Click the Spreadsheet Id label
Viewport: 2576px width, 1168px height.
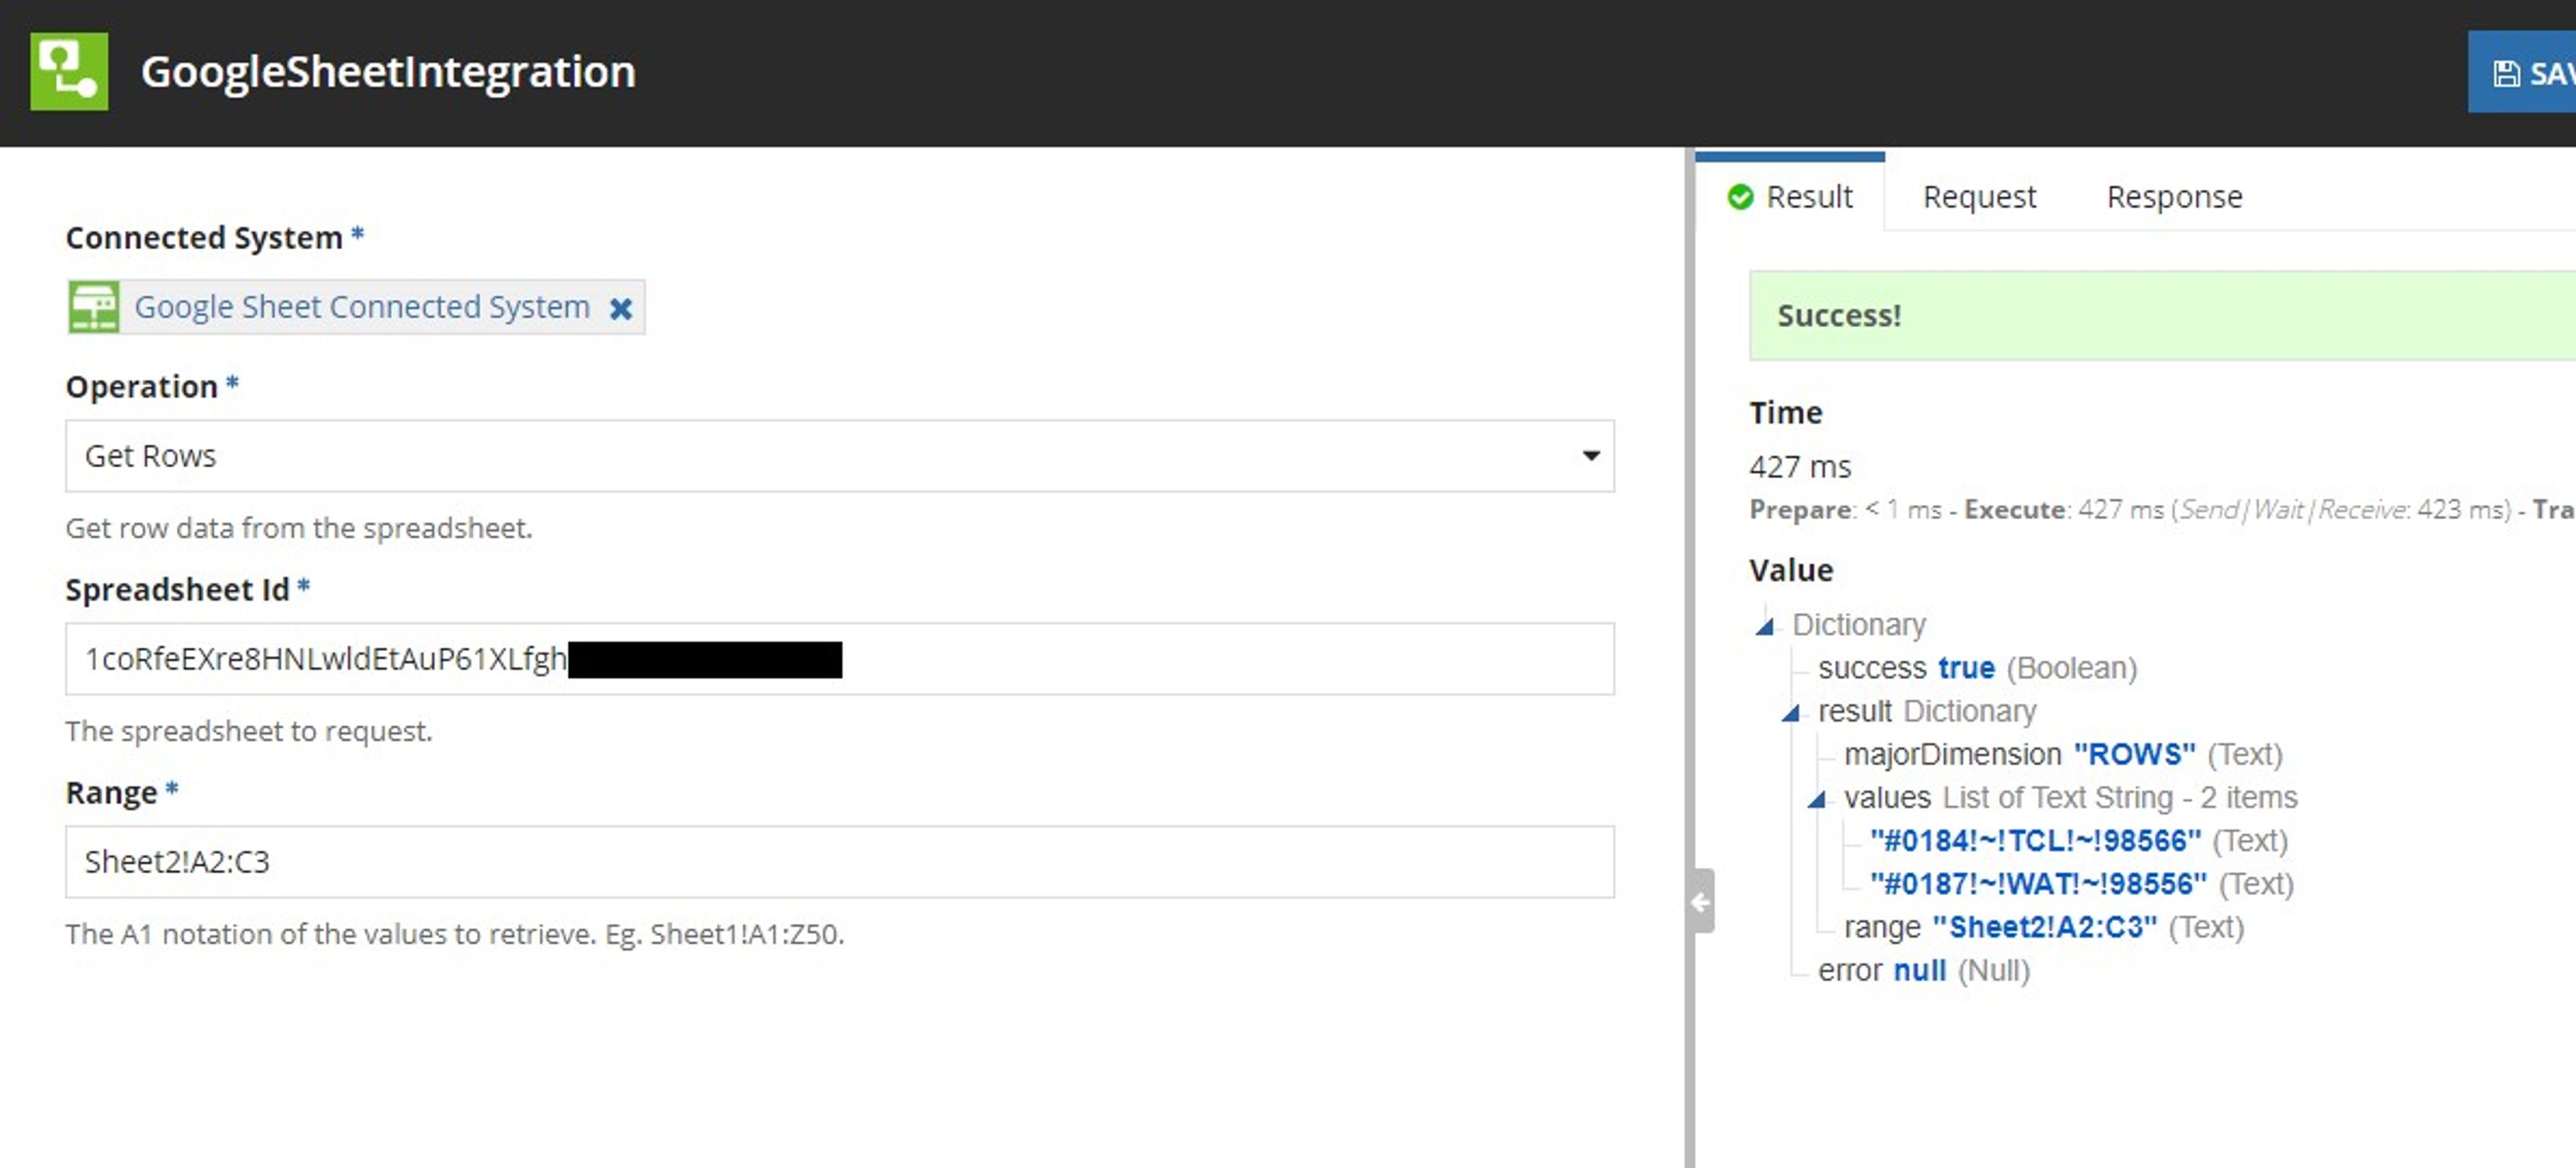tap(177, 590)
